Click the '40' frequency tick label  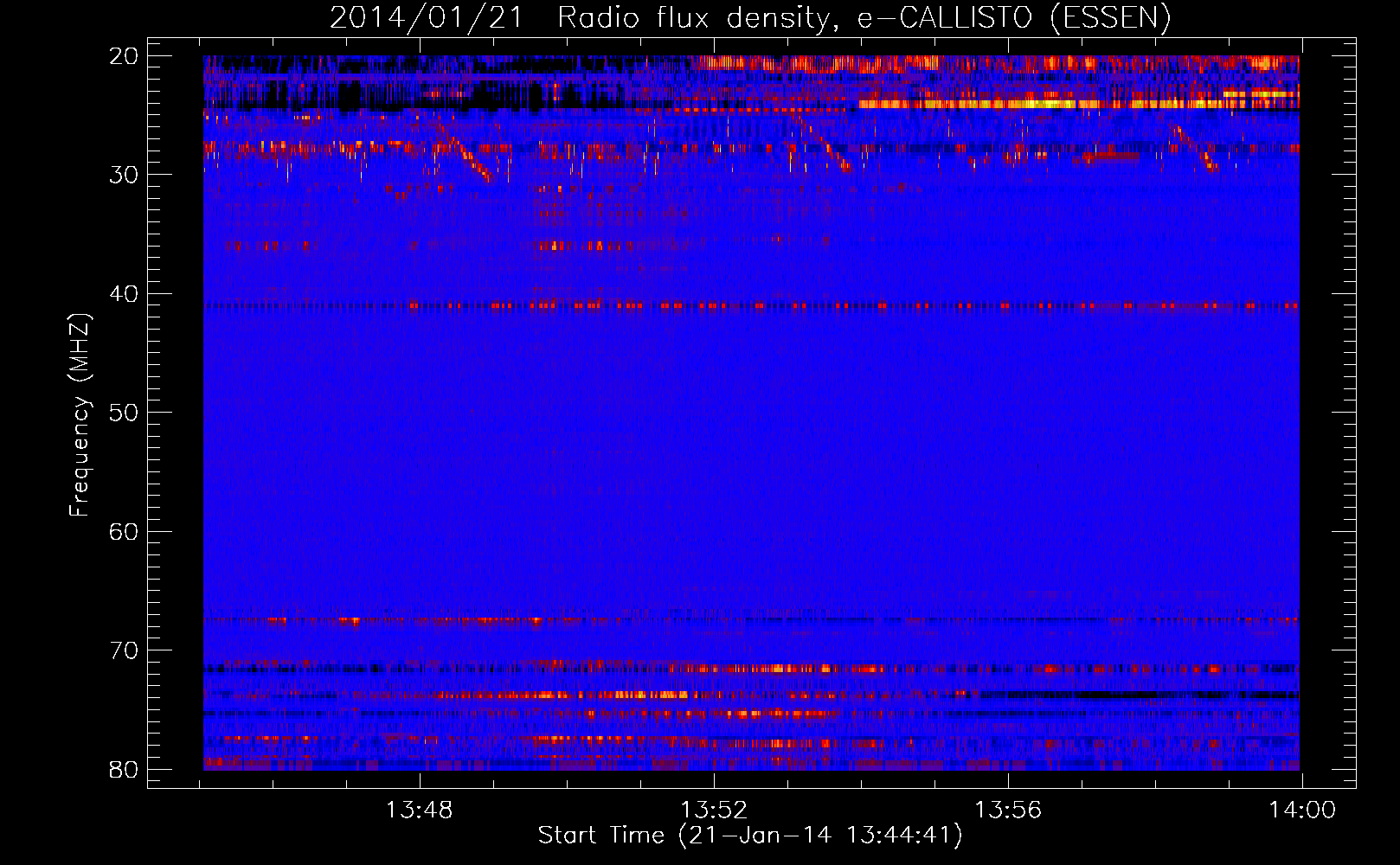coord(124,294)
